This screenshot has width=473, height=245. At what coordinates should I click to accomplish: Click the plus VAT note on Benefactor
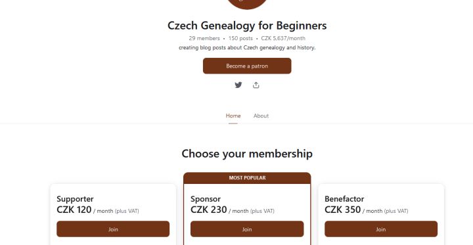point(396,211)
